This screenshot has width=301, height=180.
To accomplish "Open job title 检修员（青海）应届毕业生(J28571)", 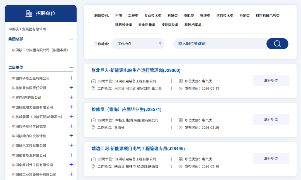I will pyautogui.click(x=126, y=110).
